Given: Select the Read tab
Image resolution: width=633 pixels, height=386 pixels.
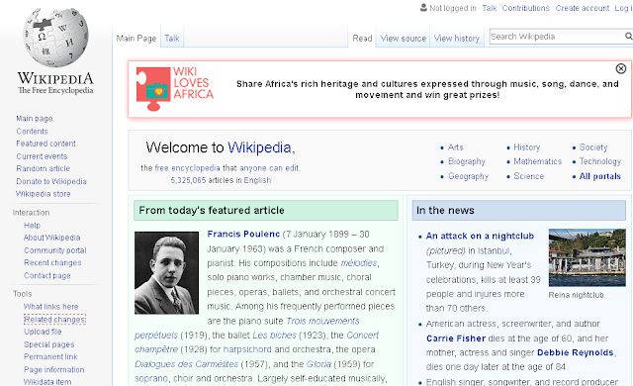Looking at the screenshot, I should pyautogui.click(x=362, y=39).
